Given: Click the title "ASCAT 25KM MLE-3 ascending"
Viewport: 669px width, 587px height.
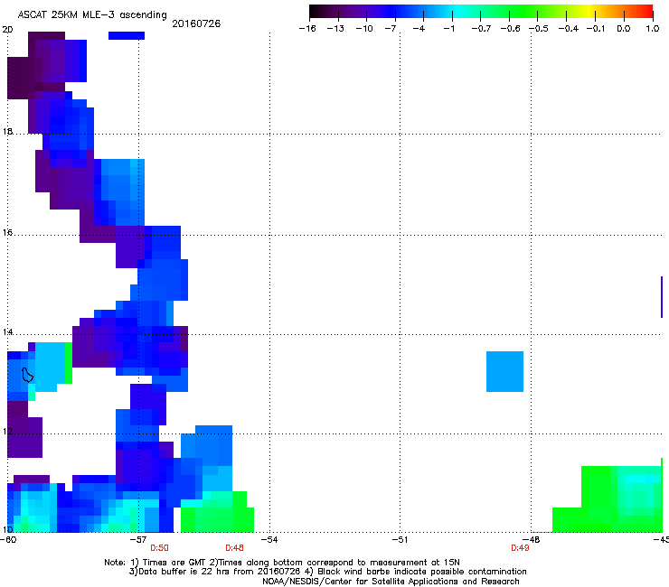Looking at the screenshot, I should pyautogui.click(x=92, y=14).
